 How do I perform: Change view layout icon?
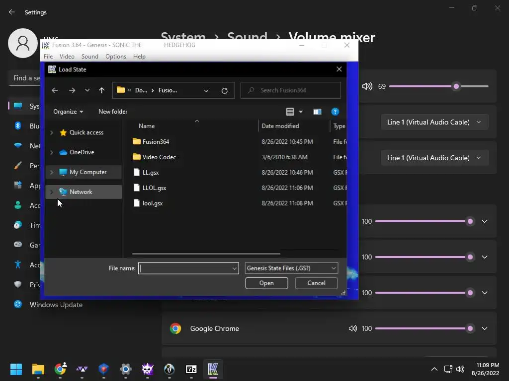(x=290, y=112)
